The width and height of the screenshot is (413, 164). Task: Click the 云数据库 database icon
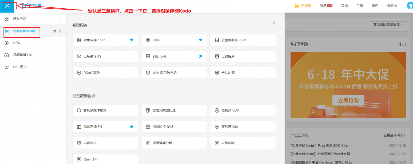point(217,56)
